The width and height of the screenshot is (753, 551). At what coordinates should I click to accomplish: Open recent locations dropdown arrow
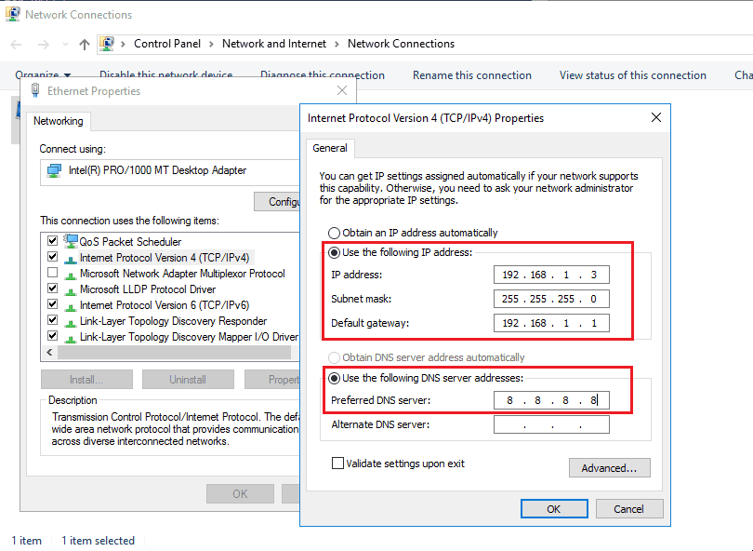(65, 45)
